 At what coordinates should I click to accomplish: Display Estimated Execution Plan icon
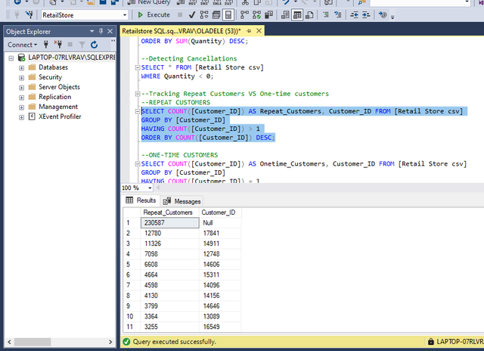coord(204,15)
